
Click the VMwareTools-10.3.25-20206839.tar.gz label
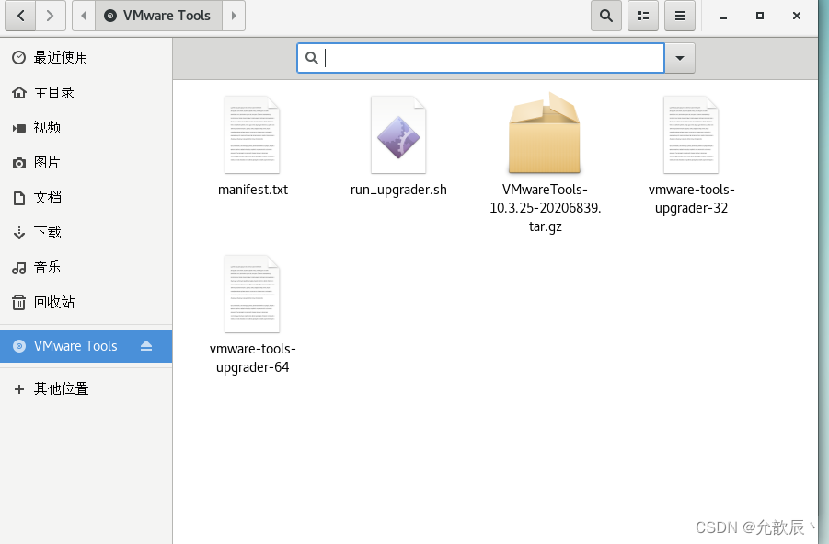pos(545,208)
